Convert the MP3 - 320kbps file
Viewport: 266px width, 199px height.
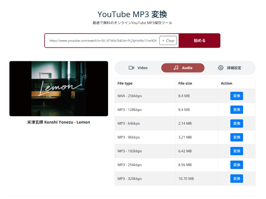(236, 178)
